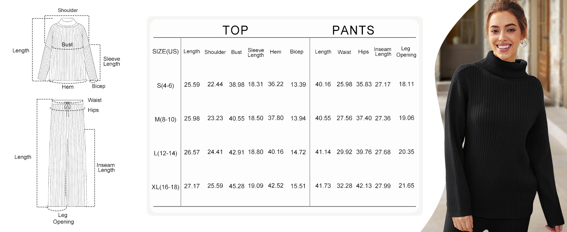This screenshot has height=232, width=567.
Task: Click the Leg Opening column header in table
Action: point(406,52)
